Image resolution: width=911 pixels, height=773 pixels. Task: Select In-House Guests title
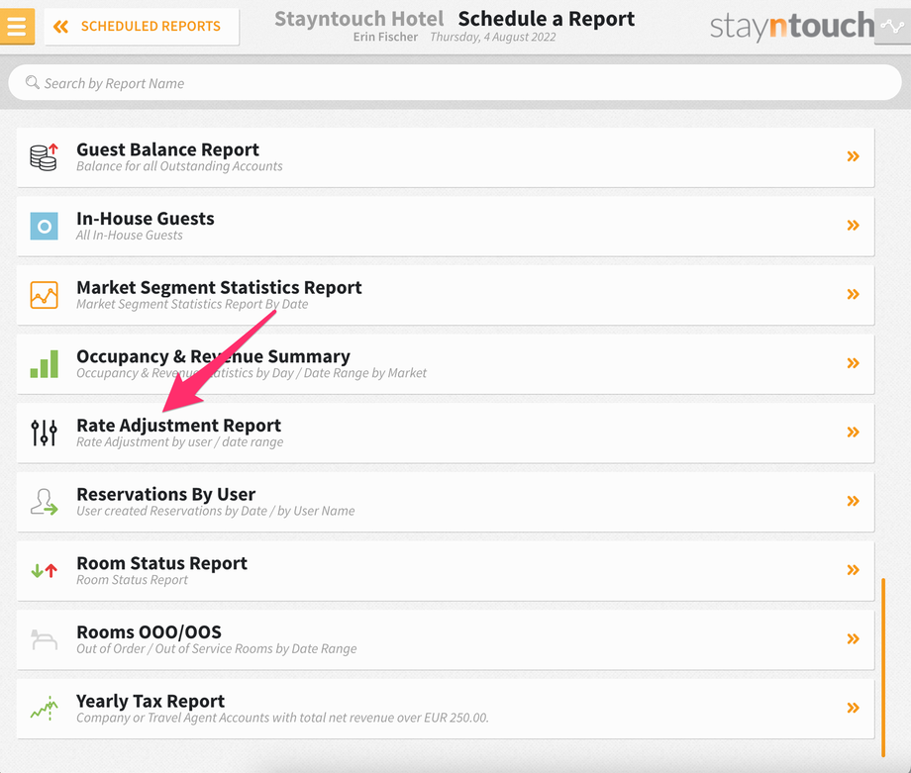point(146,219)
